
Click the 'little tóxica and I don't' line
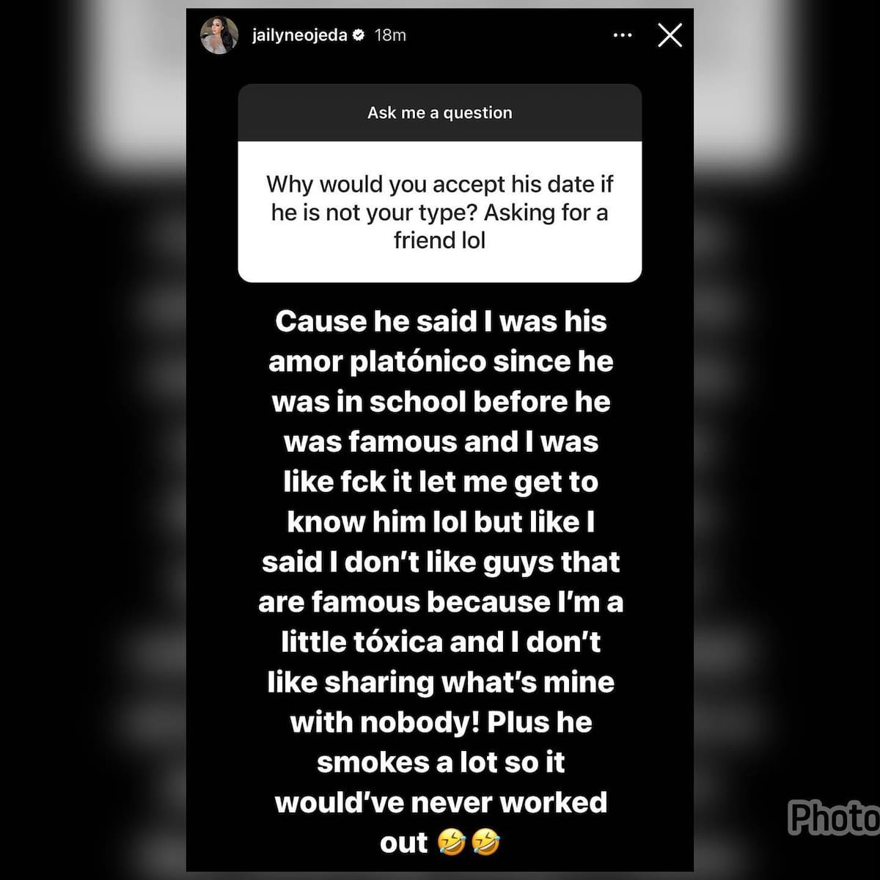pos(441,642)
